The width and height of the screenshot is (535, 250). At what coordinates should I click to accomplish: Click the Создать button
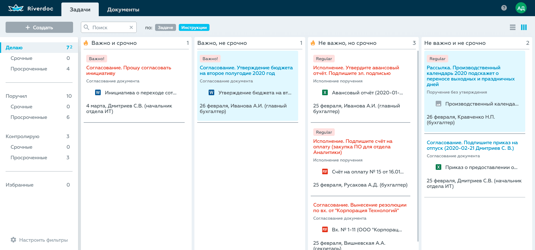[39, 27]
